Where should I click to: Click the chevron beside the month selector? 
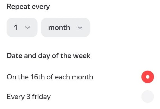pyautogui.click(x=80, y=27)
